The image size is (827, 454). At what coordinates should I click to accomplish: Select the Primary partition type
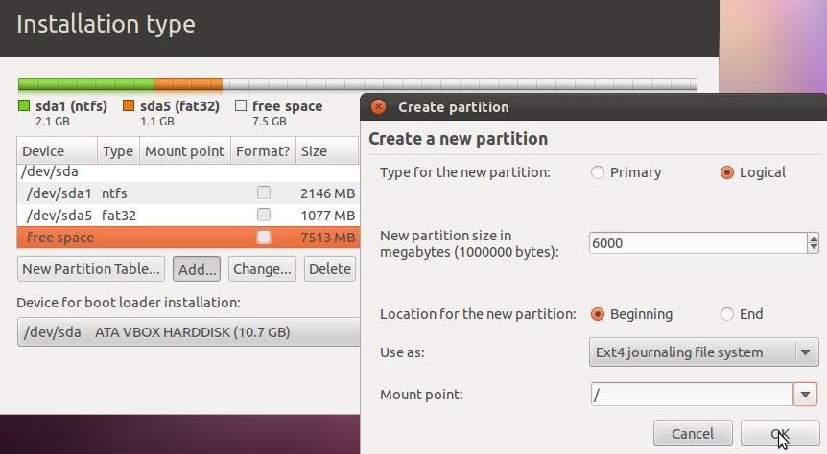597,172
